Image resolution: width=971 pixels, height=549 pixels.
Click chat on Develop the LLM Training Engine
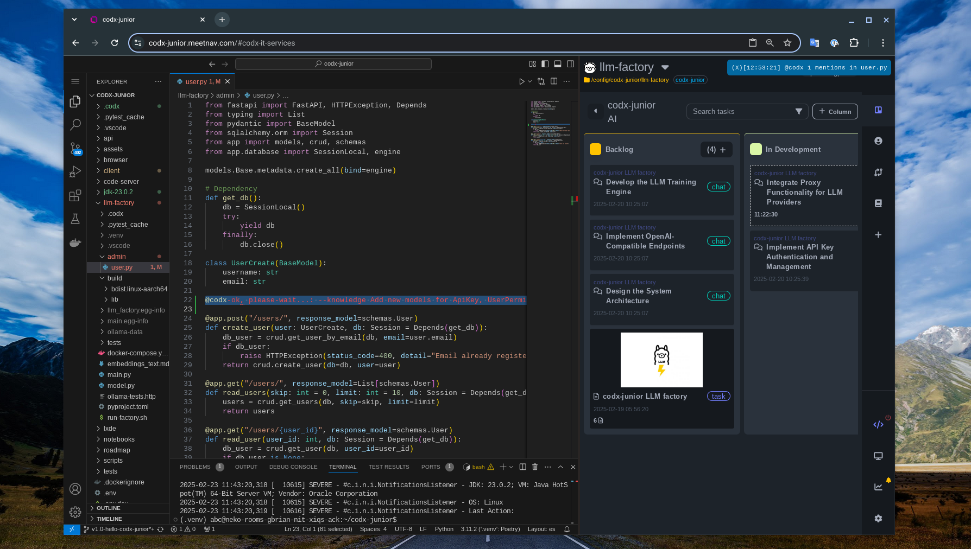point(718,187)
